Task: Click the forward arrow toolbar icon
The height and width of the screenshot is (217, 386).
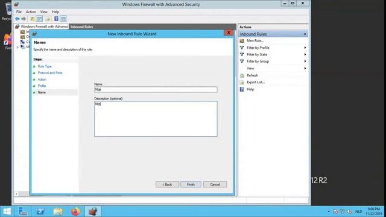Action: click(x=24, y=19)
